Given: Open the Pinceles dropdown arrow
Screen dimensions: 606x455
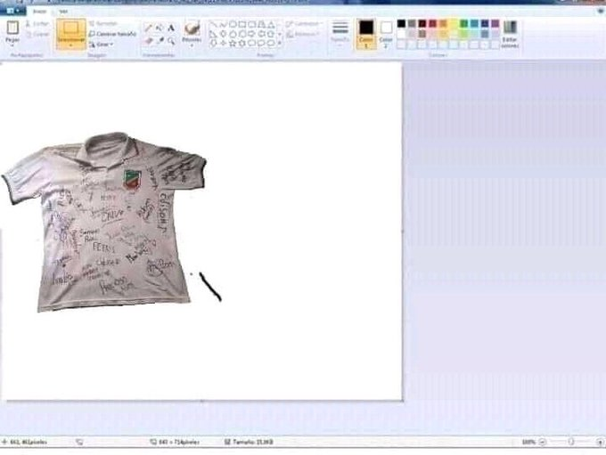Looking at the screenshot, I should pyautogui.click(x=192, y=45).
